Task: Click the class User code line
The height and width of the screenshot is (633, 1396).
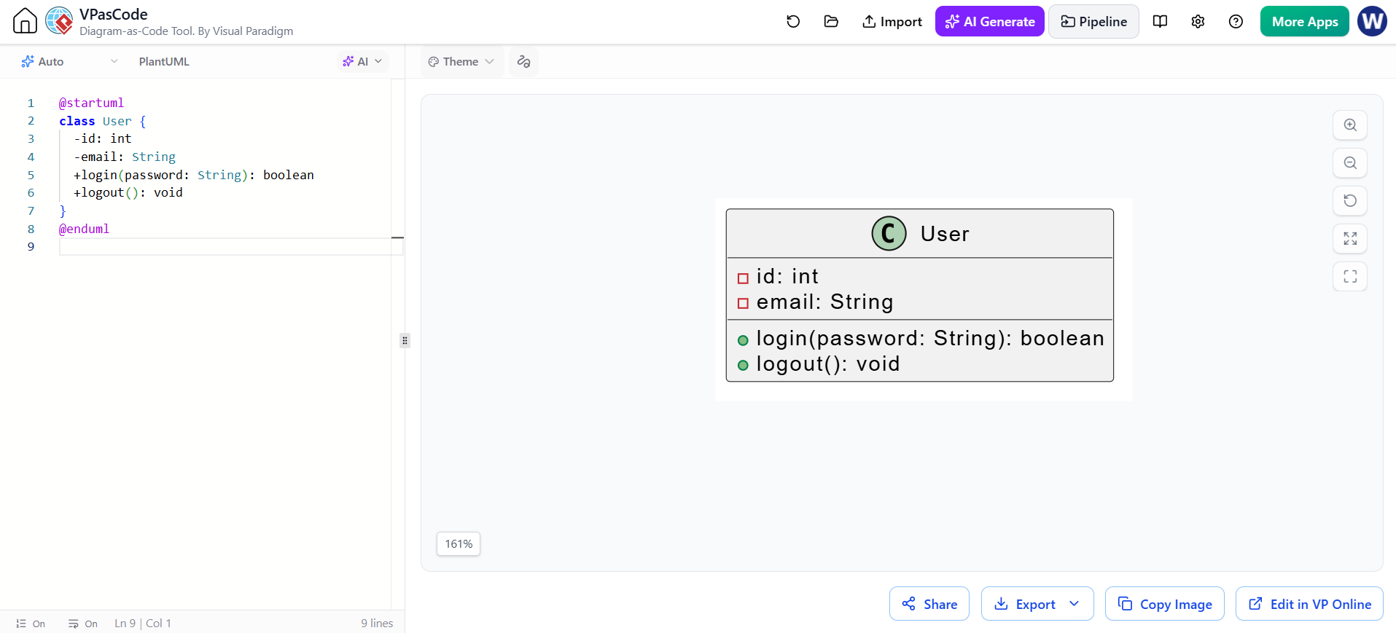Action: click(x=103, y=121)
